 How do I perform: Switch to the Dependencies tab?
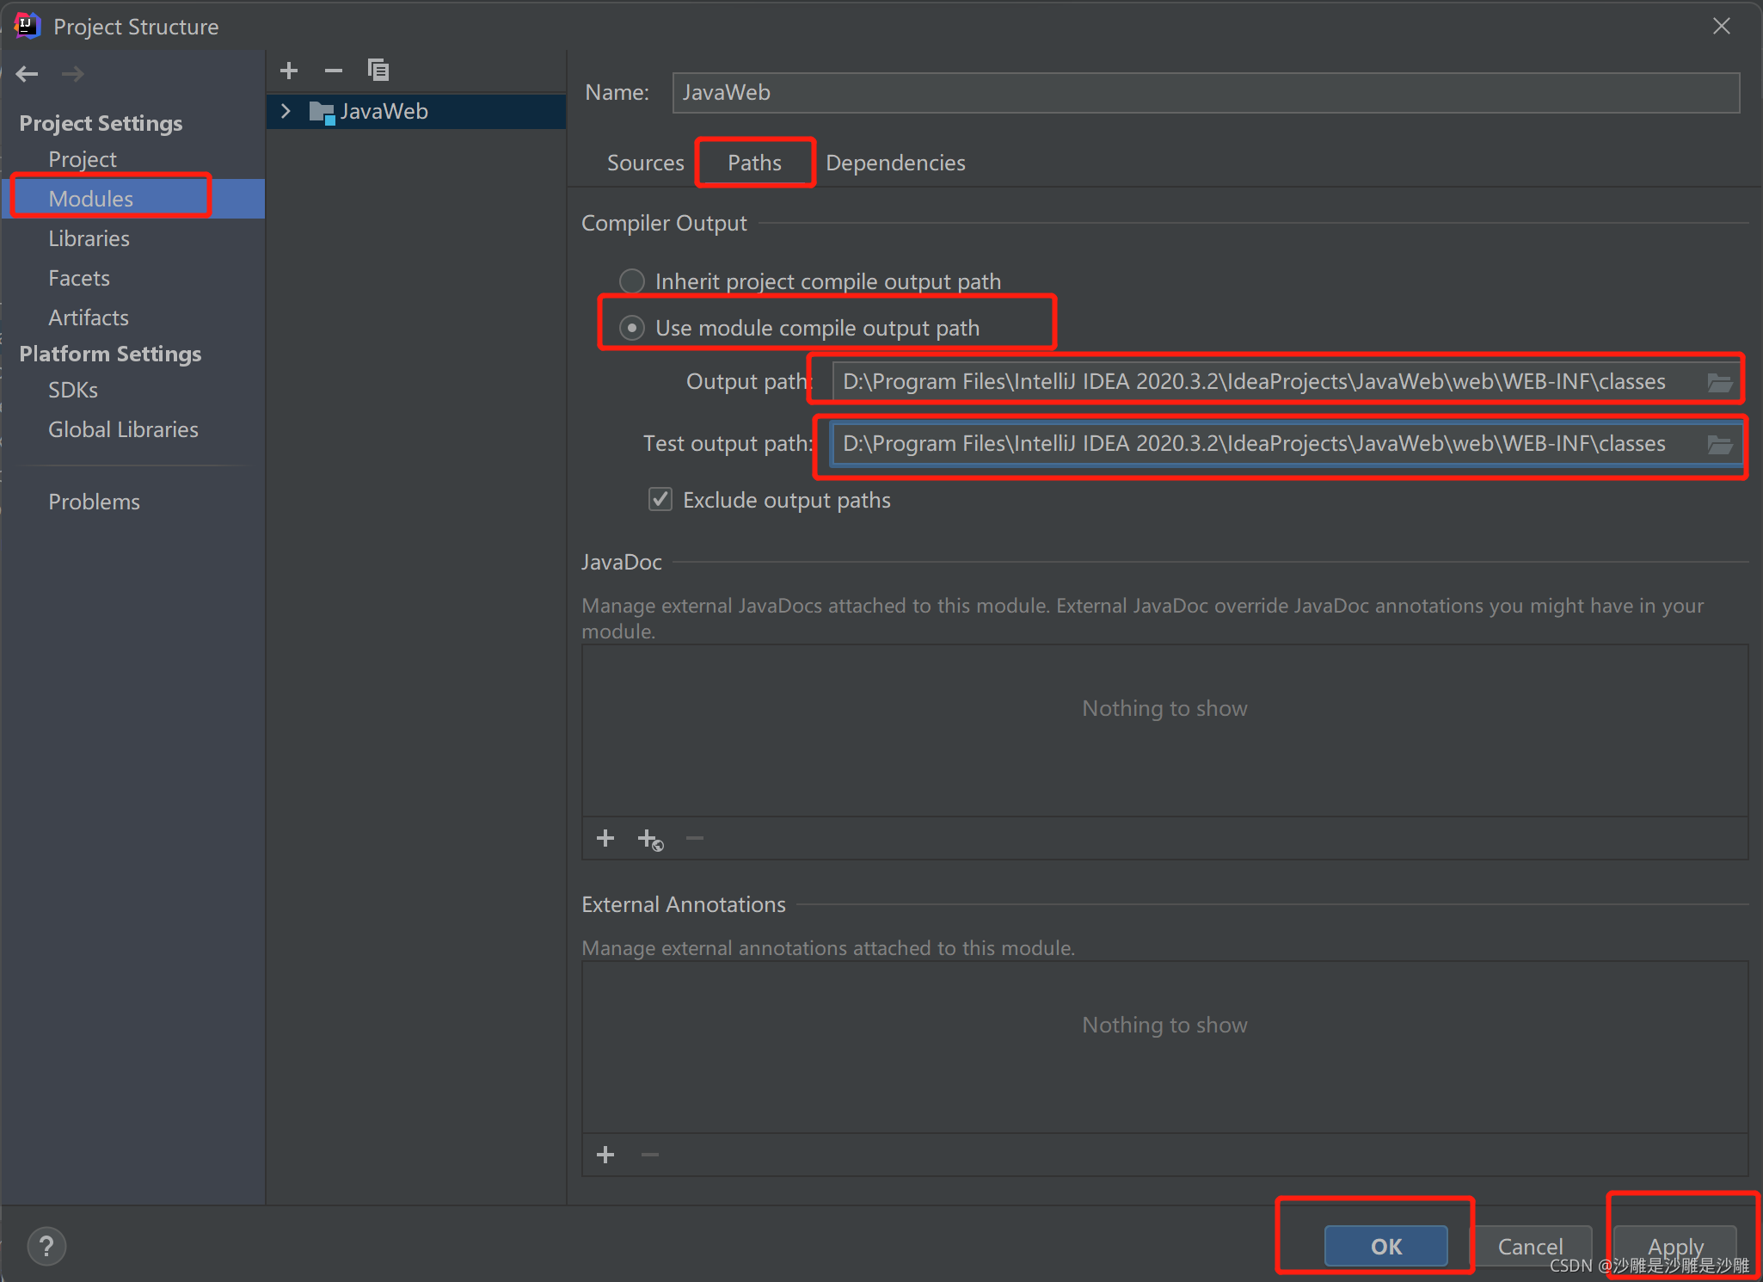894,163
